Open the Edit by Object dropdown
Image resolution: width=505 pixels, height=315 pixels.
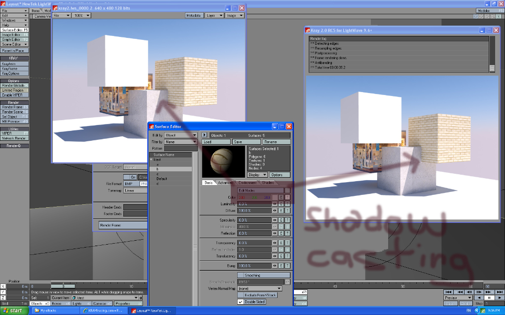point(180,135)
